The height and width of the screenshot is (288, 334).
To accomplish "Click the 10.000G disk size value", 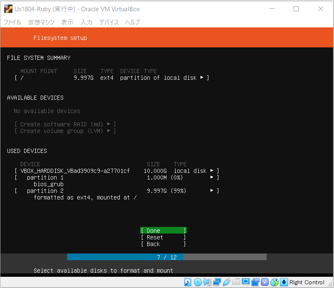I will (155, 171).
